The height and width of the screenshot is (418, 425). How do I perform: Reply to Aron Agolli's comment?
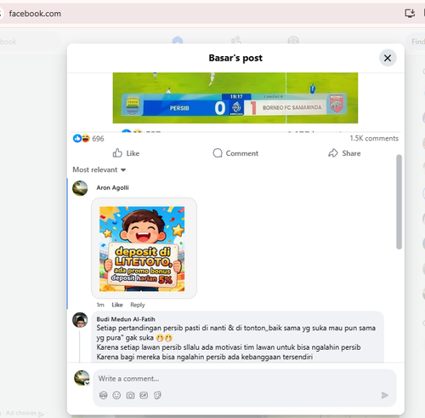tap(138, 305)
